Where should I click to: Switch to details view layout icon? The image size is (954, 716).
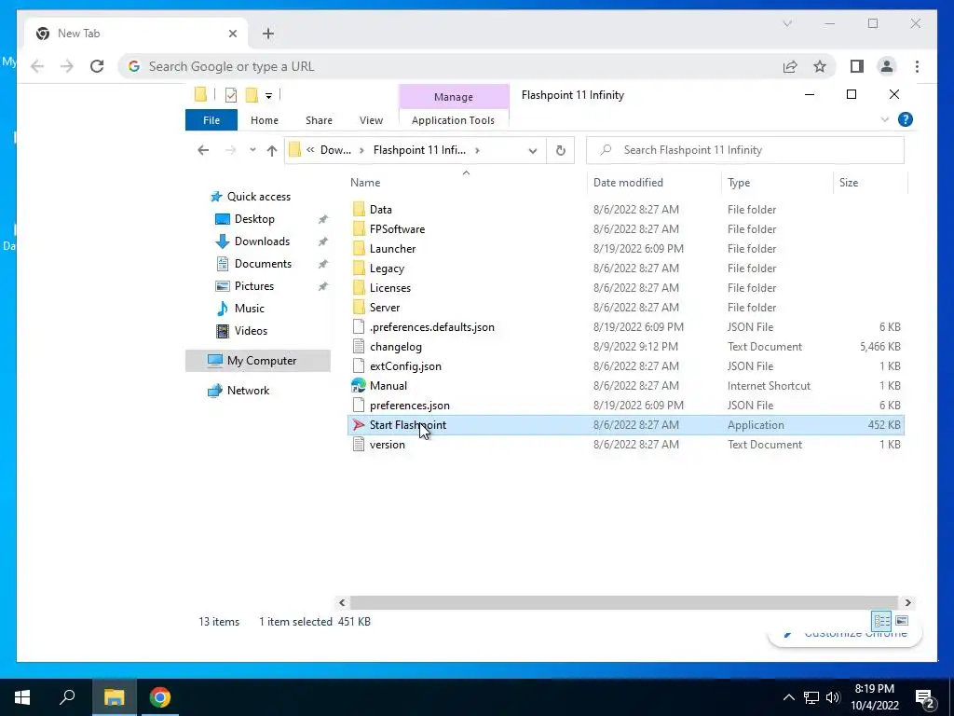881,621
